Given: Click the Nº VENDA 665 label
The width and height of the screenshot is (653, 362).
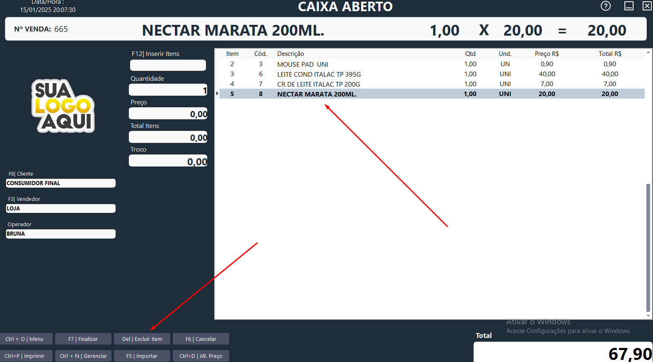Looking at the screenshot, I should pos(41,29).
